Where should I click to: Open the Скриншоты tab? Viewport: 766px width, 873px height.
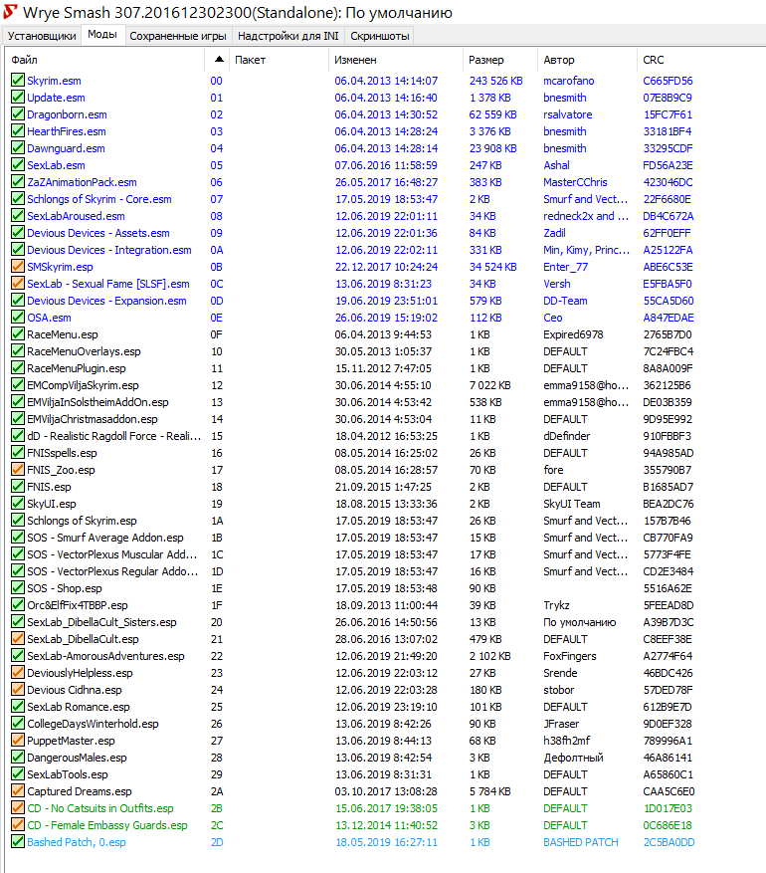[380, 36]
